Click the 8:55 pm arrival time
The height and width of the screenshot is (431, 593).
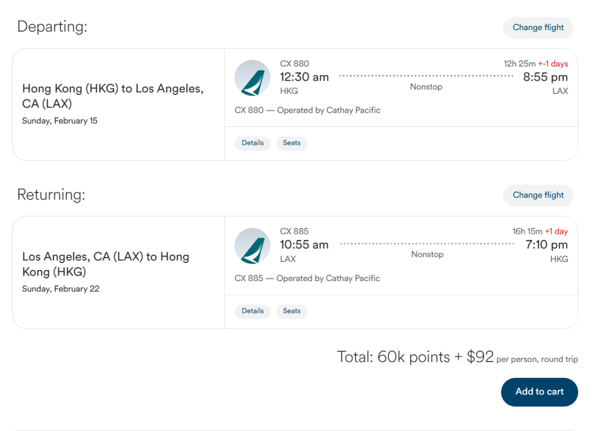[x=545, y=77]
